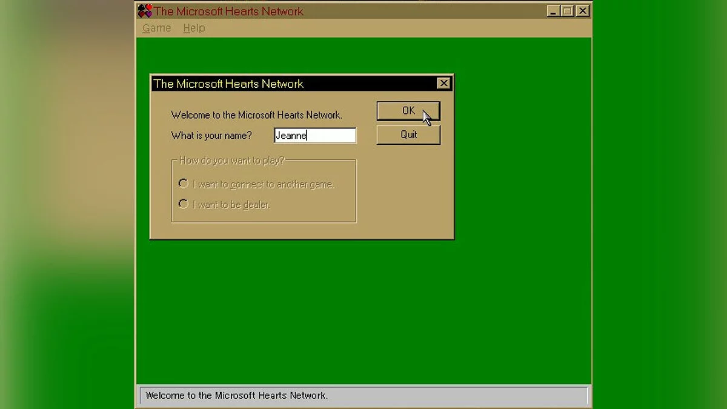Image resolution: width=727 pixels, height=409 pixels.
Task: Close the main Hearts Network window
Action: [583, 11]
